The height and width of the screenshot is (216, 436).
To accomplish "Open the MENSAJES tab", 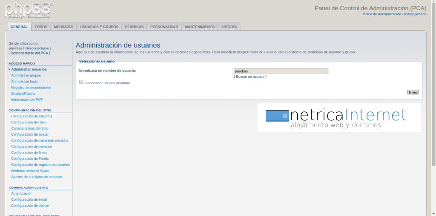I will [x=64, y=27].
